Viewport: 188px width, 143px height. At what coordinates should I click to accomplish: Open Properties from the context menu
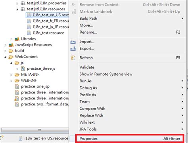[130, 139]
